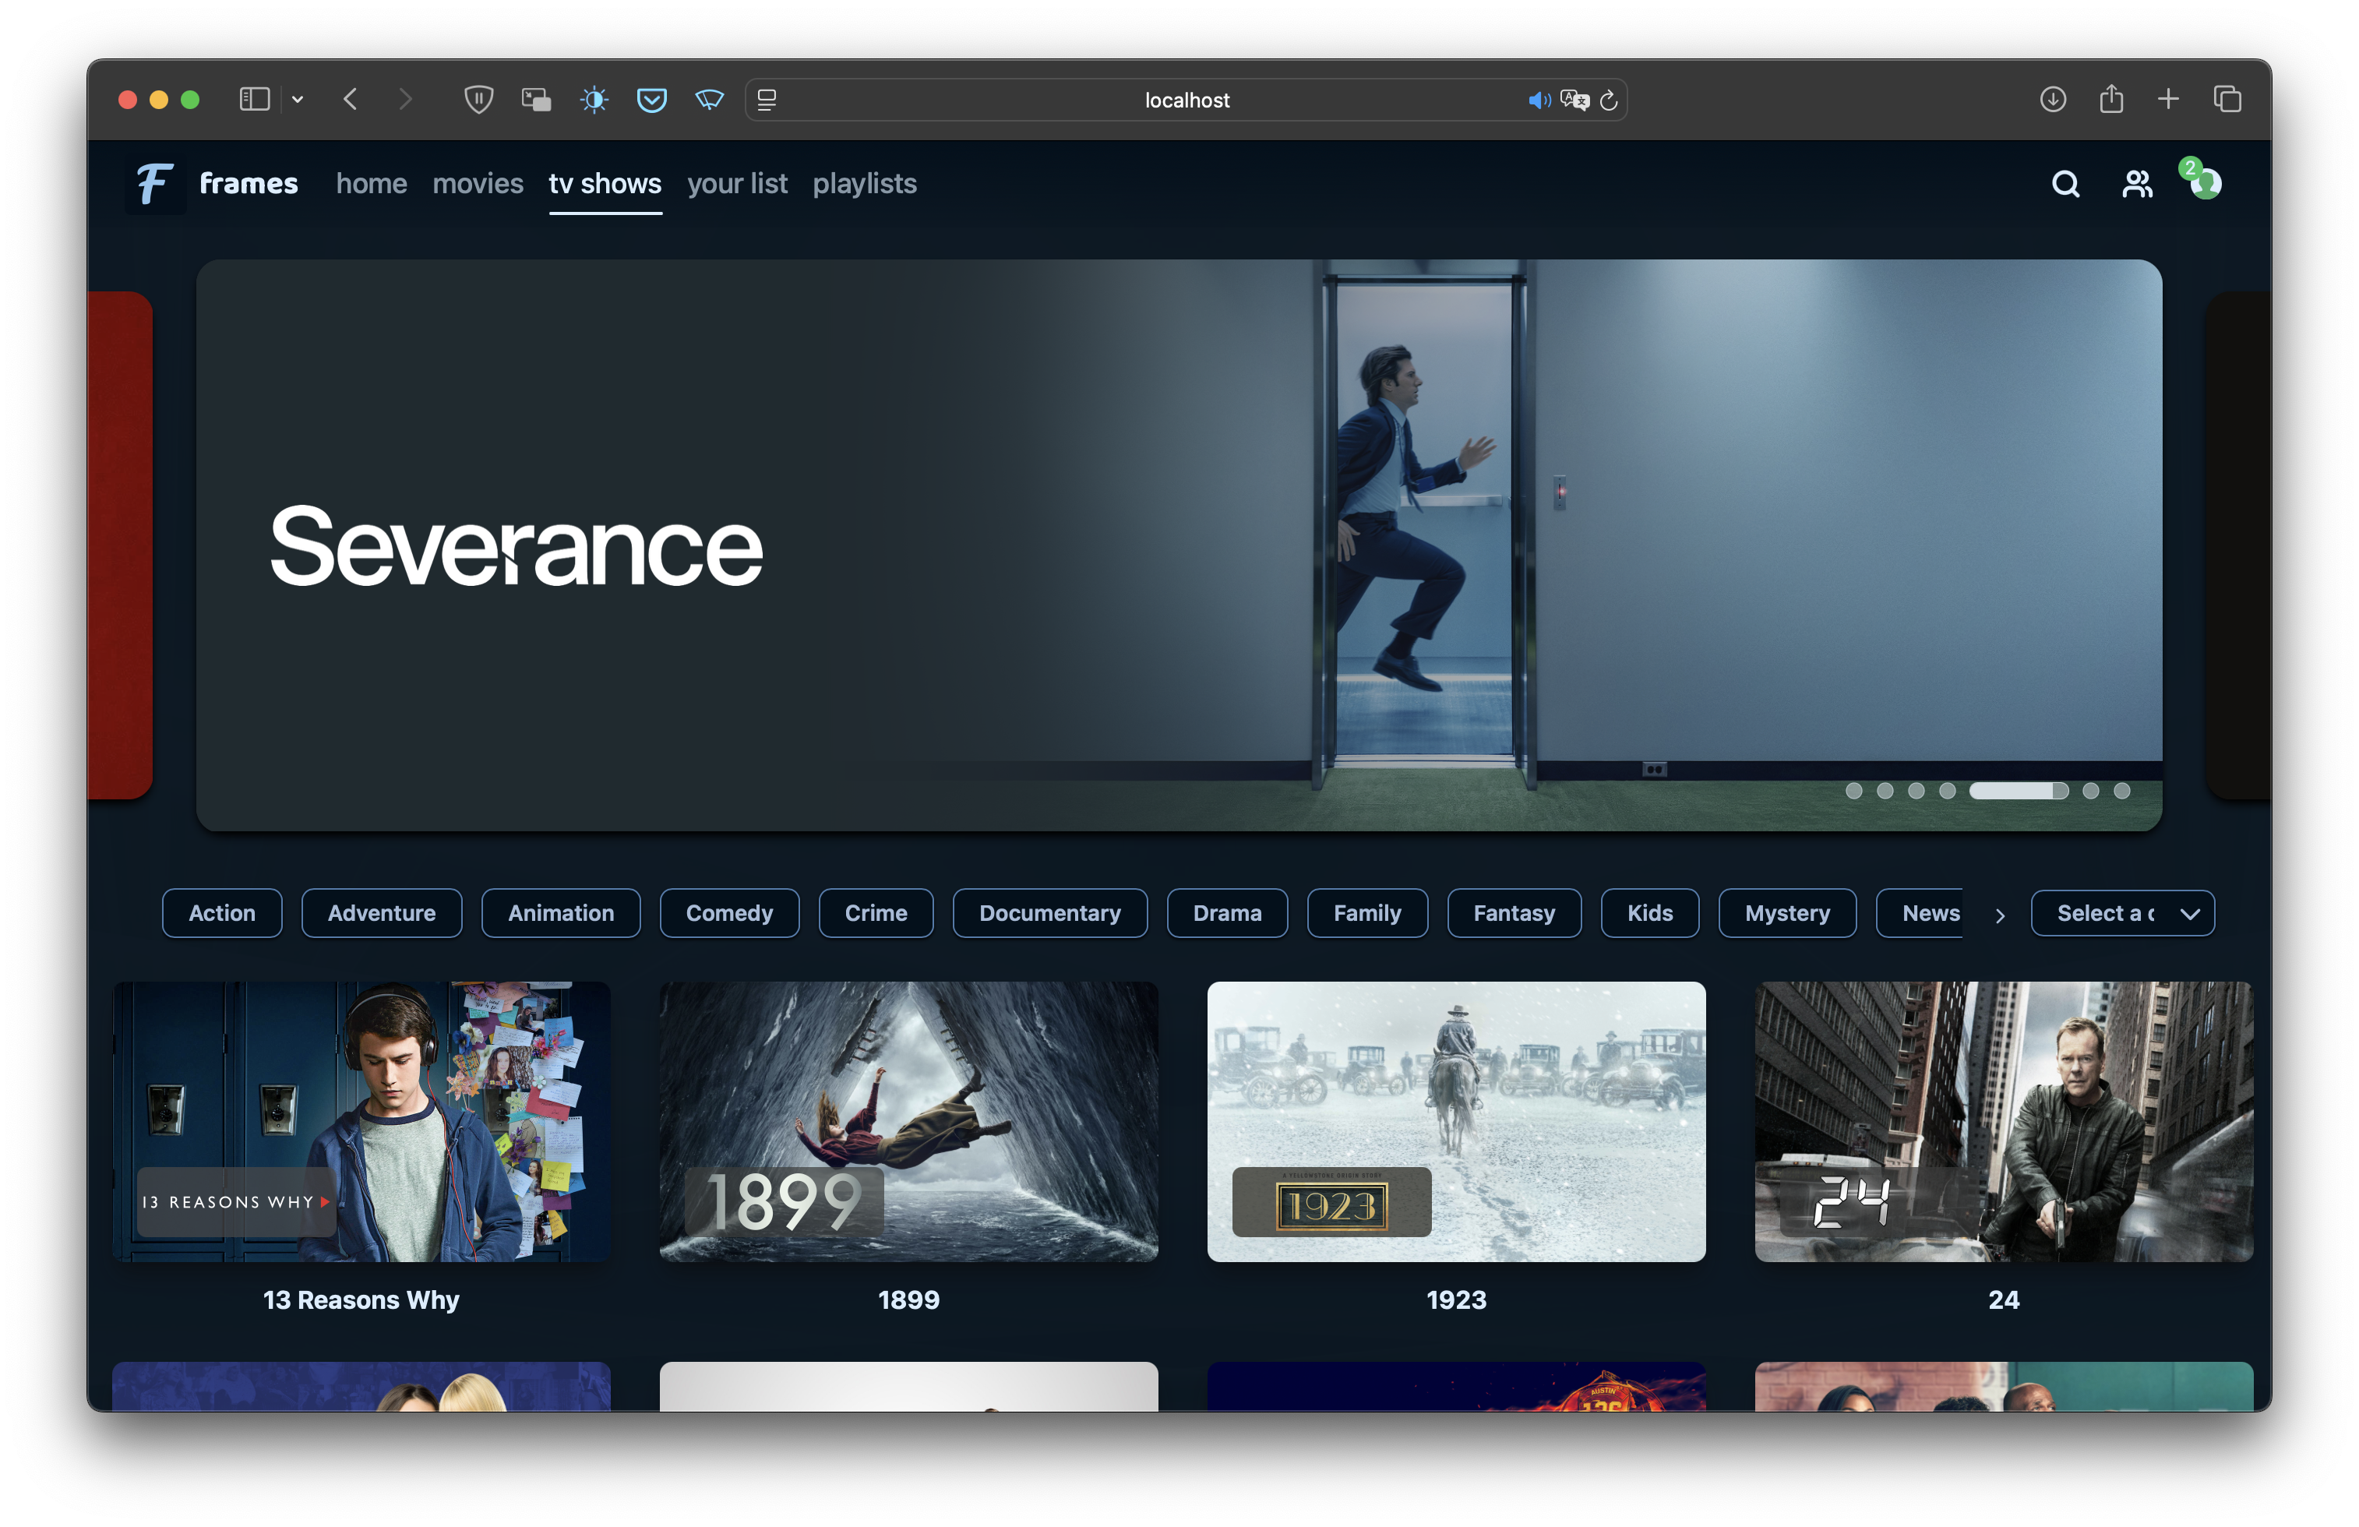Open the 1899 show thumbnail
Viewport: 2359px width, 1527px height.
click(908, 1121)
